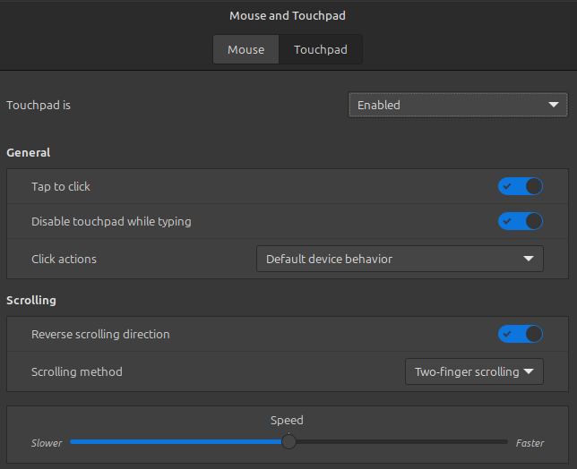
Task: Click the Scrolling section heading
Action: pyautogui.click(x=31, y=300)
